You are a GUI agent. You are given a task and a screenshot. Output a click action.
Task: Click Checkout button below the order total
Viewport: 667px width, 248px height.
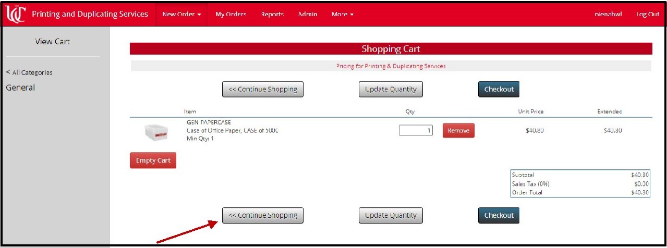coord(499,215)
